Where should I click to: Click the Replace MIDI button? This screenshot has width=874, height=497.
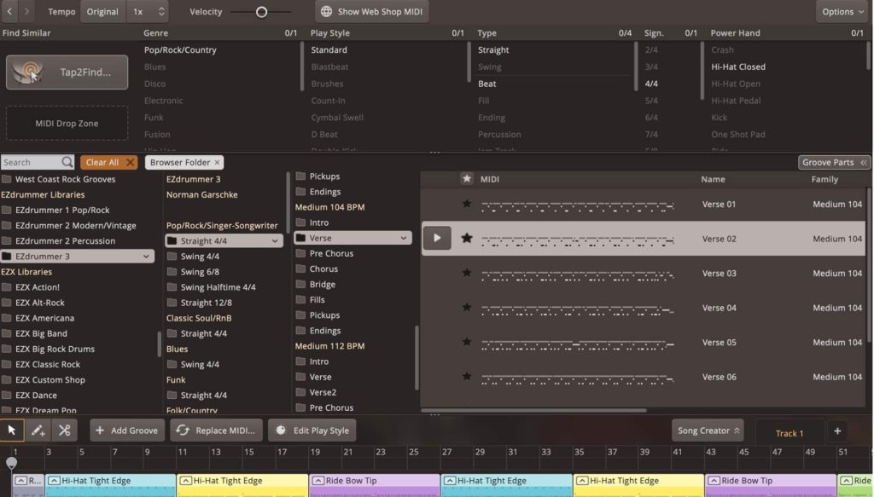click(x=216, y=431)
